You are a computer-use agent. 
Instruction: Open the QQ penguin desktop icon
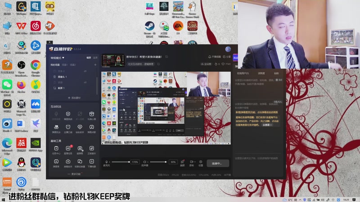click(x=21, y=164)
